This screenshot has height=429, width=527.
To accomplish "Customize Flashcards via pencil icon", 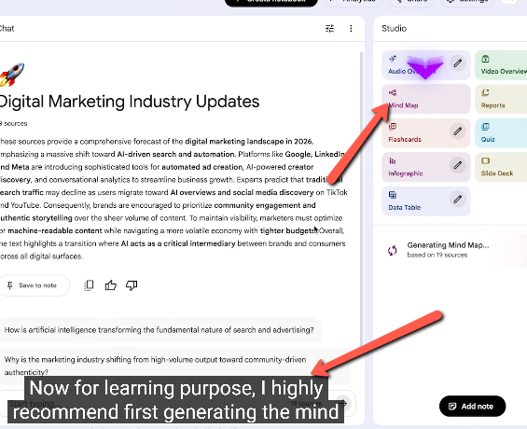I will (x=458, y=131).
